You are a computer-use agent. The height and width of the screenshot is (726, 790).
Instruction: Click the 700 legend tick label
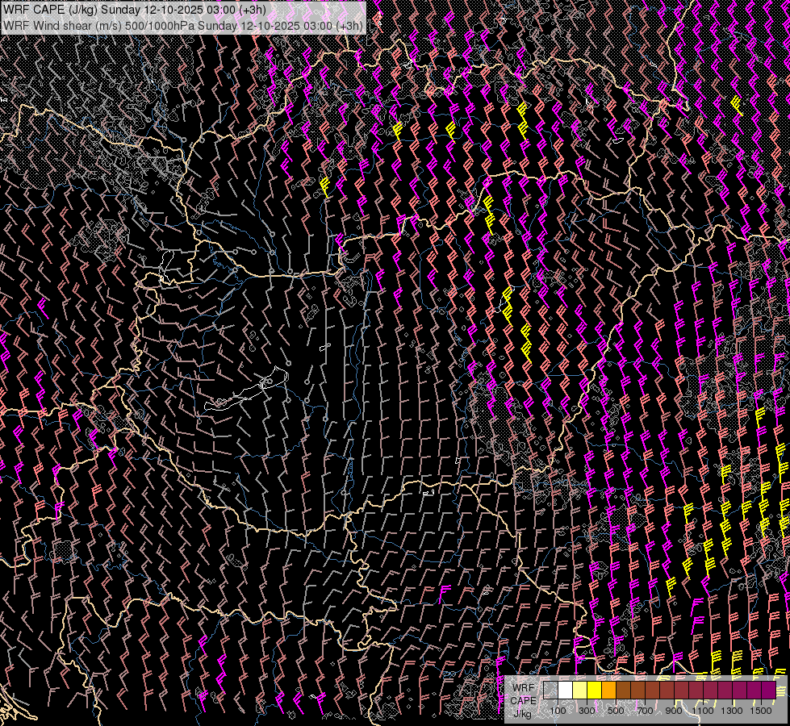645,711
